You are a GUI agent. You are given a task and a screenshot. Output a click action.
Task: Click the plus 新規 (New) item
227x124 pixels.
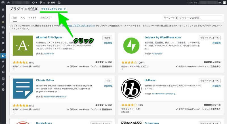tap(51, 3)
